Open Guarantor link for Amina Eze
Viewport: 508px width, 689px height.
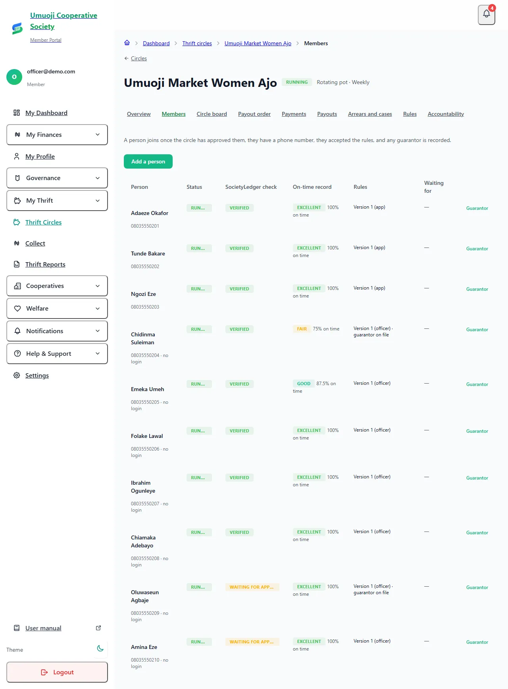pos(477,642)
